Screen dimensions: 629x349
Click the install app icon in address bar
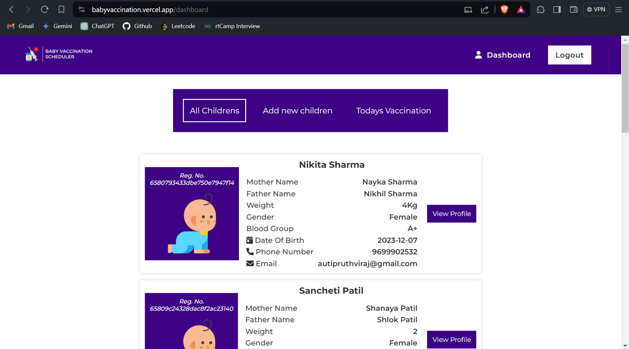click(x=468, y=9)
